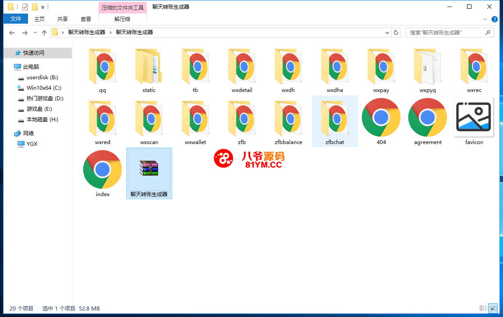
Task: Open the 文件 menu
Action: point(16,19)
